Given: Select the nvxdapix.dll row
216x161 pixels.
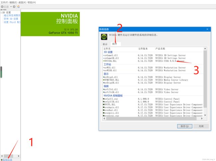Looking at the screenshot, I should pyautogui.click(x=153, y=107).
